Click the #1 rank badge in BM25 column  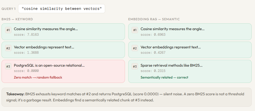(8, 30)
